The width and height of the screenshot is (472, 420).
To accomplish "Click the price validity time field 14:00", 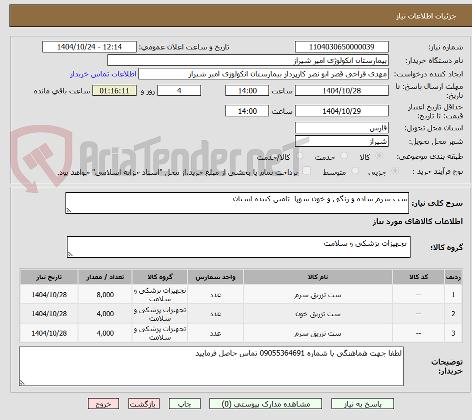I will pos(247,111).
